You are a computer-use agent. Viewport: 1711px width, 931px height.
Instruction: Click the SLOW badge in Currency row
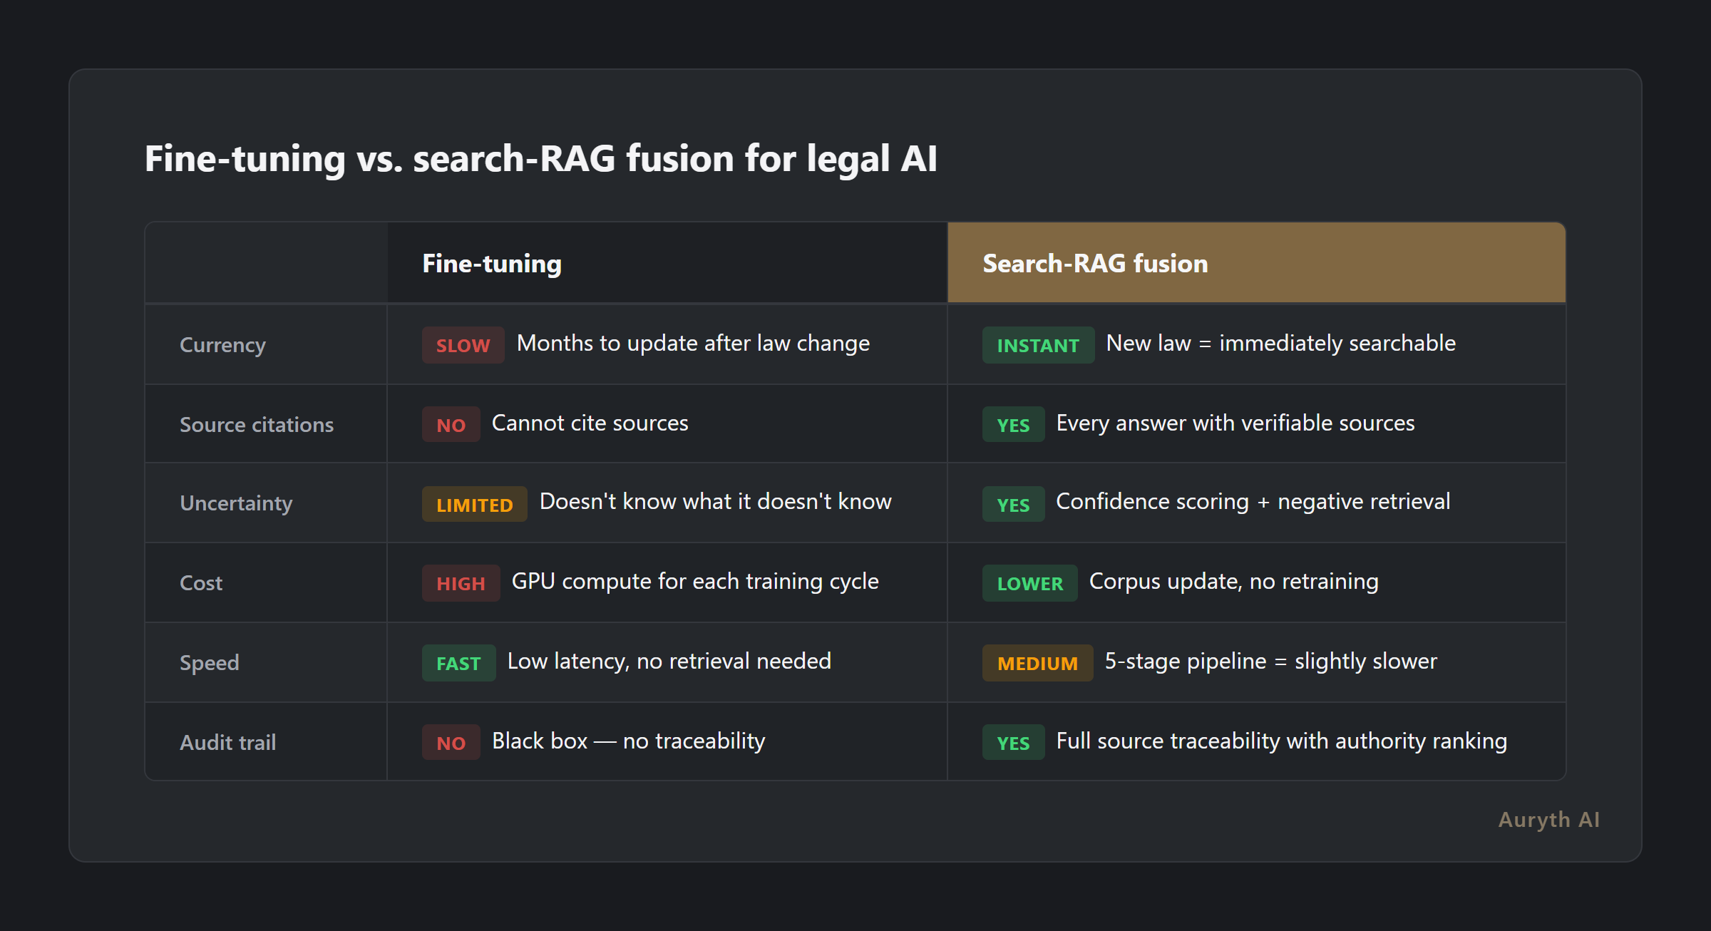pos(462,345)
